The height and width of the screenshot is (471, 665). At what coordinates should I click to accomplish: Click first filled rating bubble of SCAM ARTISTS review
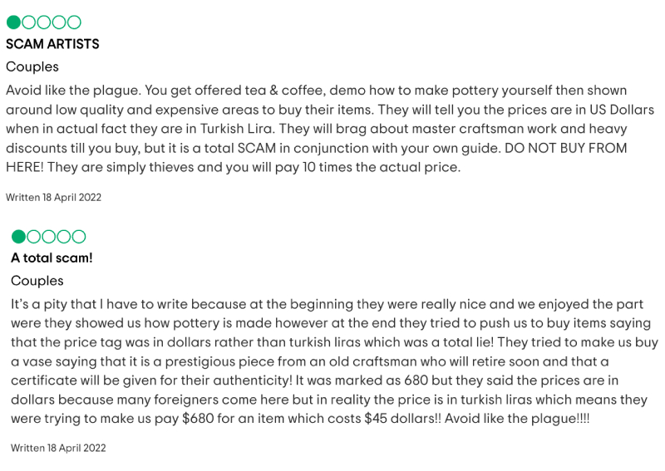13,22
